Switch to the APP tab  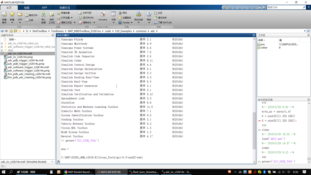[45, 7]
